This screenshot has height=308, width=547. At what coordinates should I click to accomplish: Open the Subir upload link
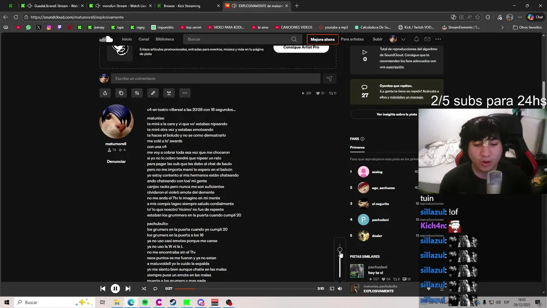point(377,39)
